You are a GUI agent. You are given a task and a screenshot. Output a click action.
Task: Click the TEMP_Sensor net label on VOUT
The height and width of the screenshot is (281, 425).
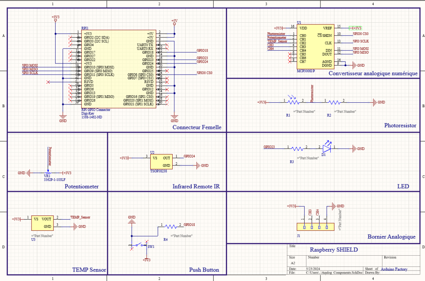(x=80, y=217)
